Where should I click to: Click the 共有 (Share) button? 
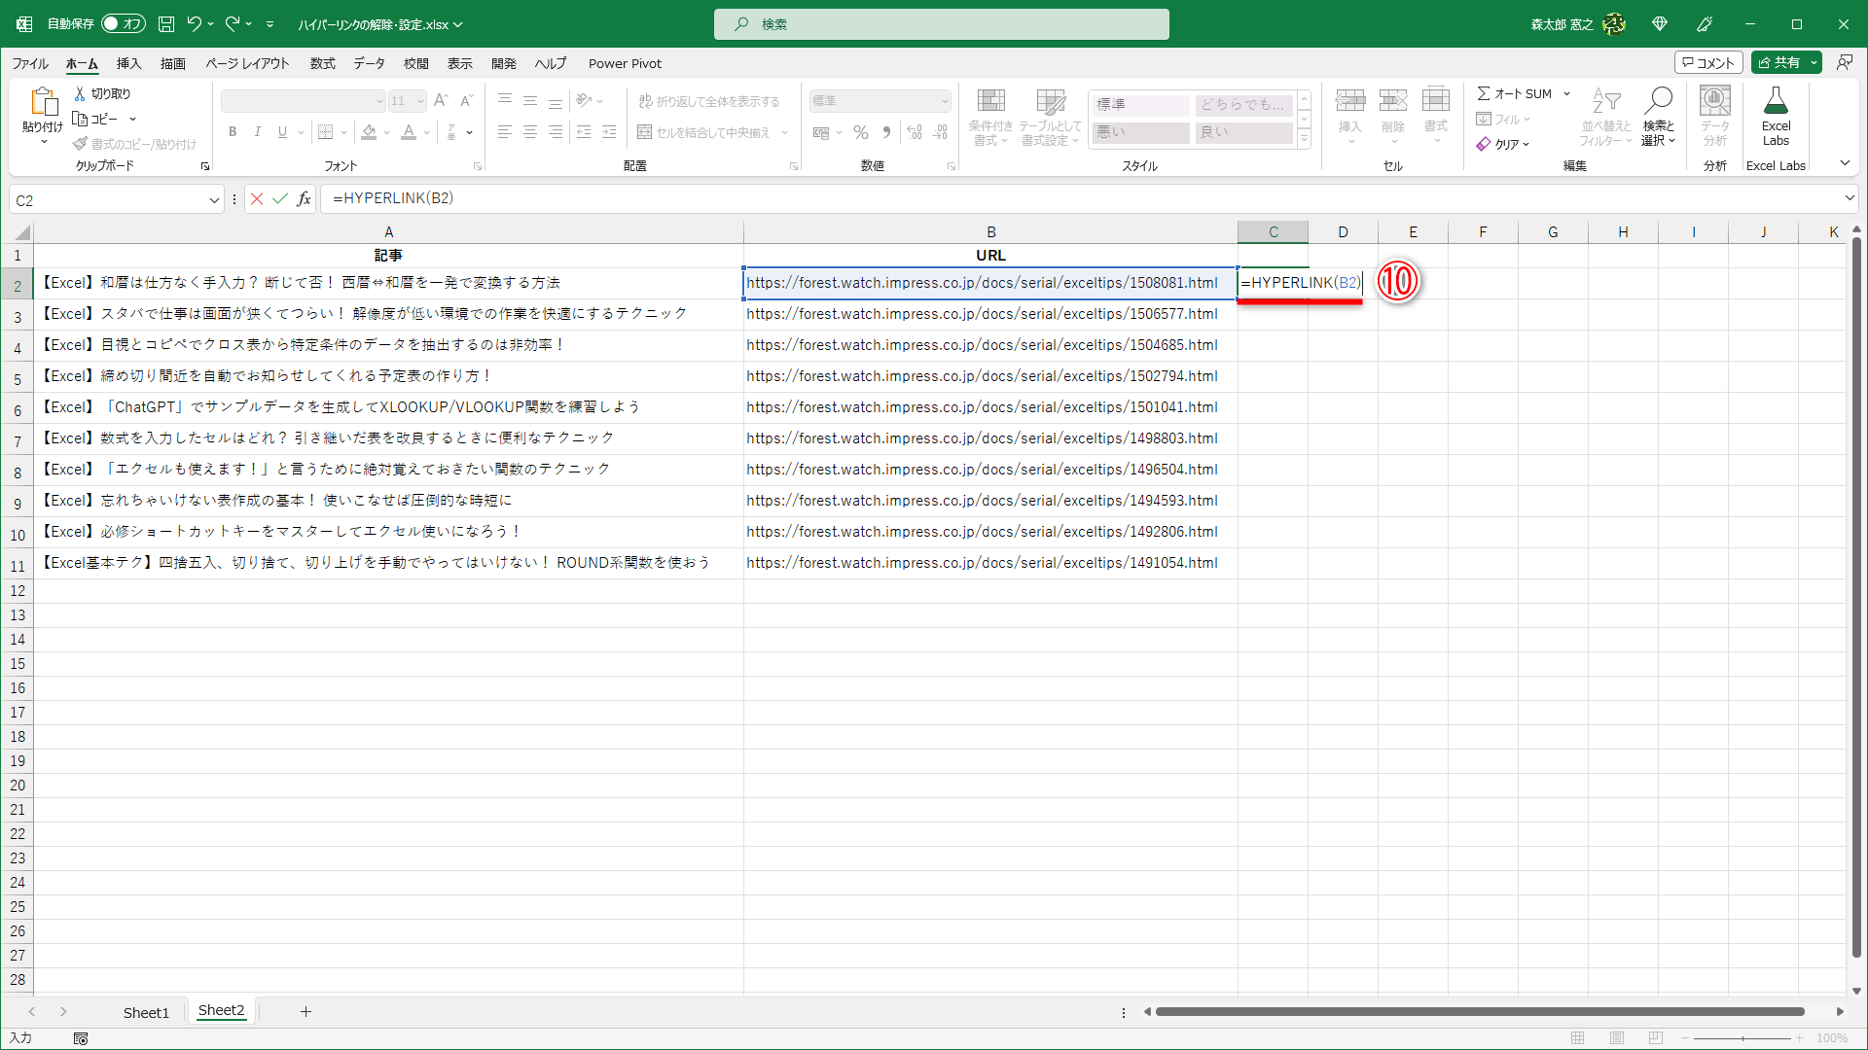pyautogui.click(x=1784, y=61)
